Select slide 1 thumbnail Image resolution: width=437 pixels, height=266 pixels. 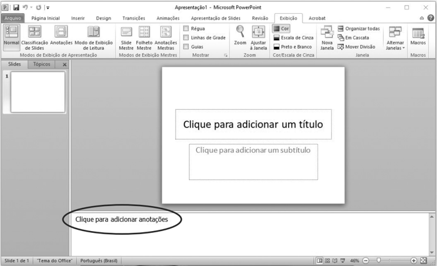pyautogui.click(x=38, y=92)
